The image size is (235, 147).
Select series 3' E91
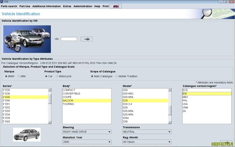click(25, 104)
